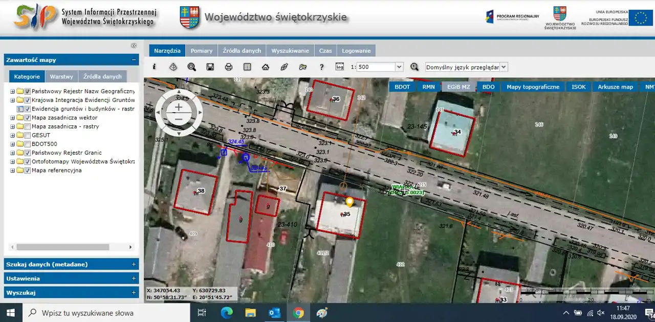This screenshot has height=322, width=655.
Task: Check the BDOT500 layer checkbox
Action: 28,144
